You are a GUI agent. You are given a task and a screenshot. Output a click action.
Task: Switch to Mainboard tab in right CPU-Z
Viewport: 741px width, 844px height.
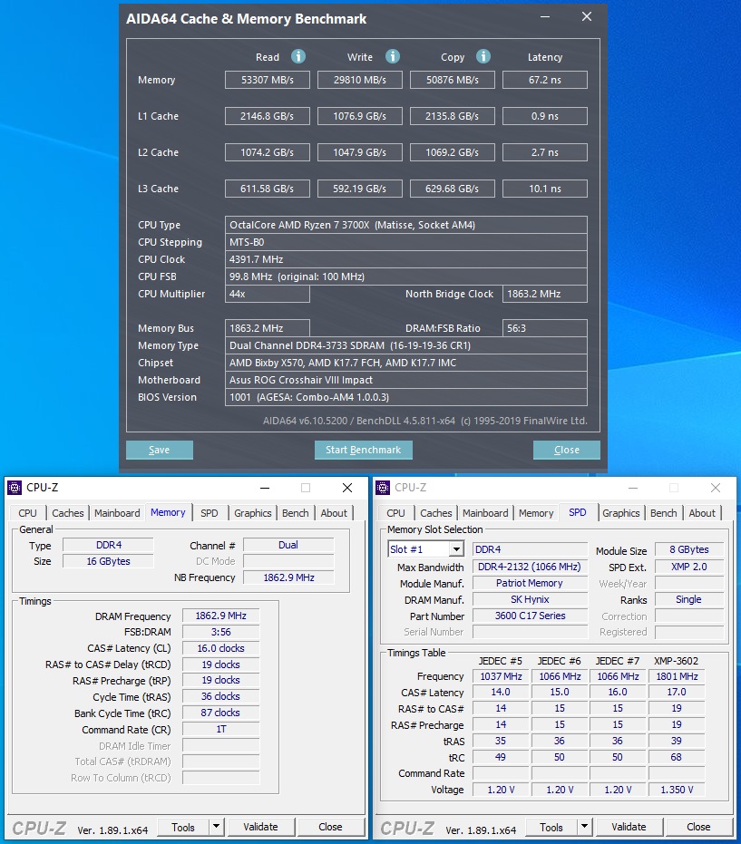coord(485,513)
